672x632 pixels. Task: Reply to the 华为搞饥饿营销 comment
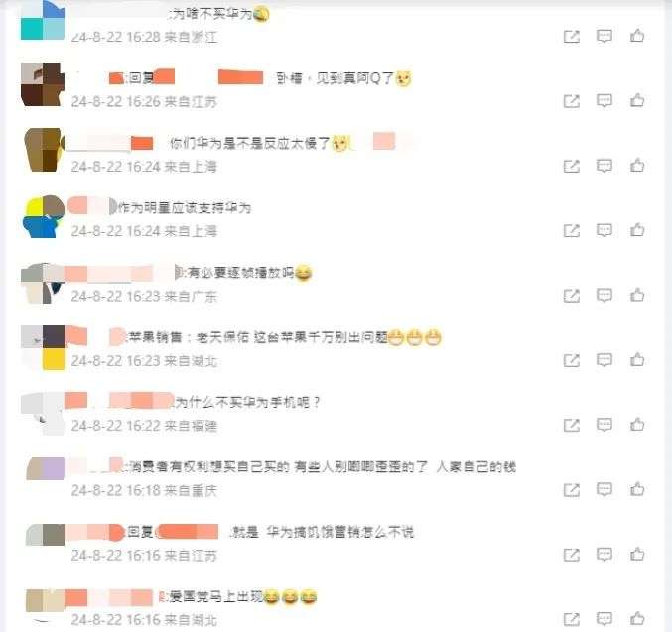coord(605,555)
